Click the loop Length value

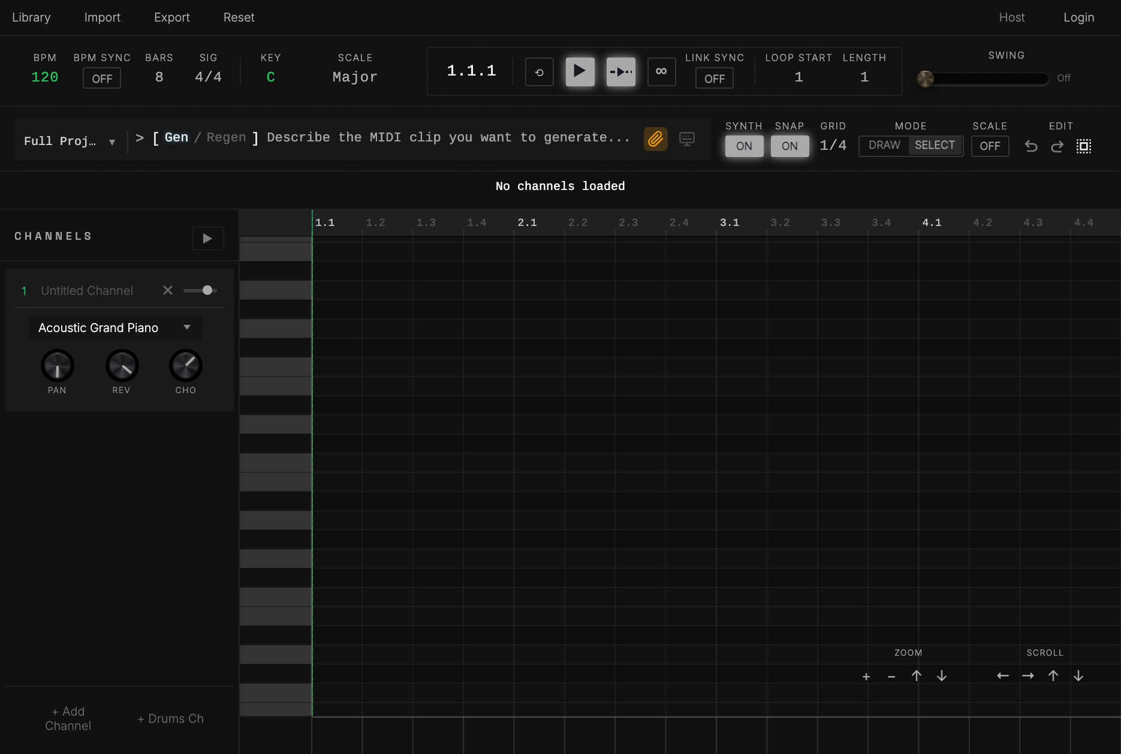pos(864,77)
